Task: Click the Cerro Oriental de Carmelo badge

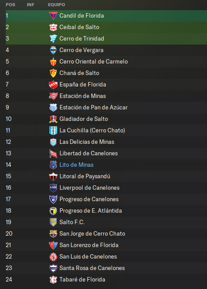Action: click(x=53, y=62)
